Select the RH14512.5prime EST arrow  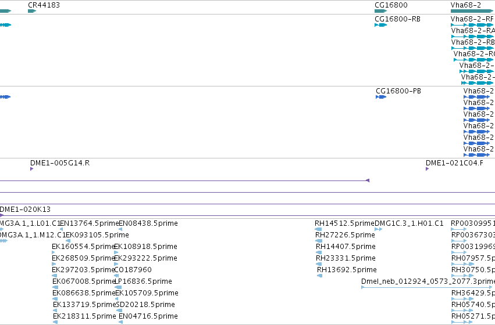[x=318, y=229]
